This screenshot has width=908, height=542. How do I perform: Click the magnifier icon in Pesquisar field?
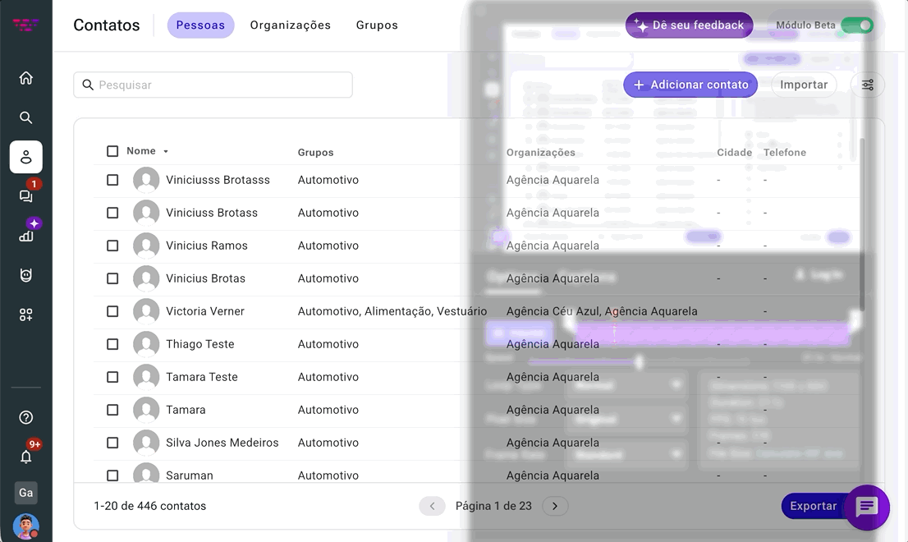point(88,85)
